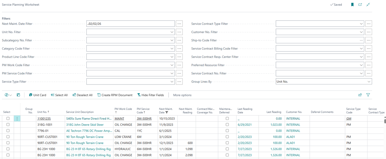Sort by Next Maint. Date column header

click(166, 110)
